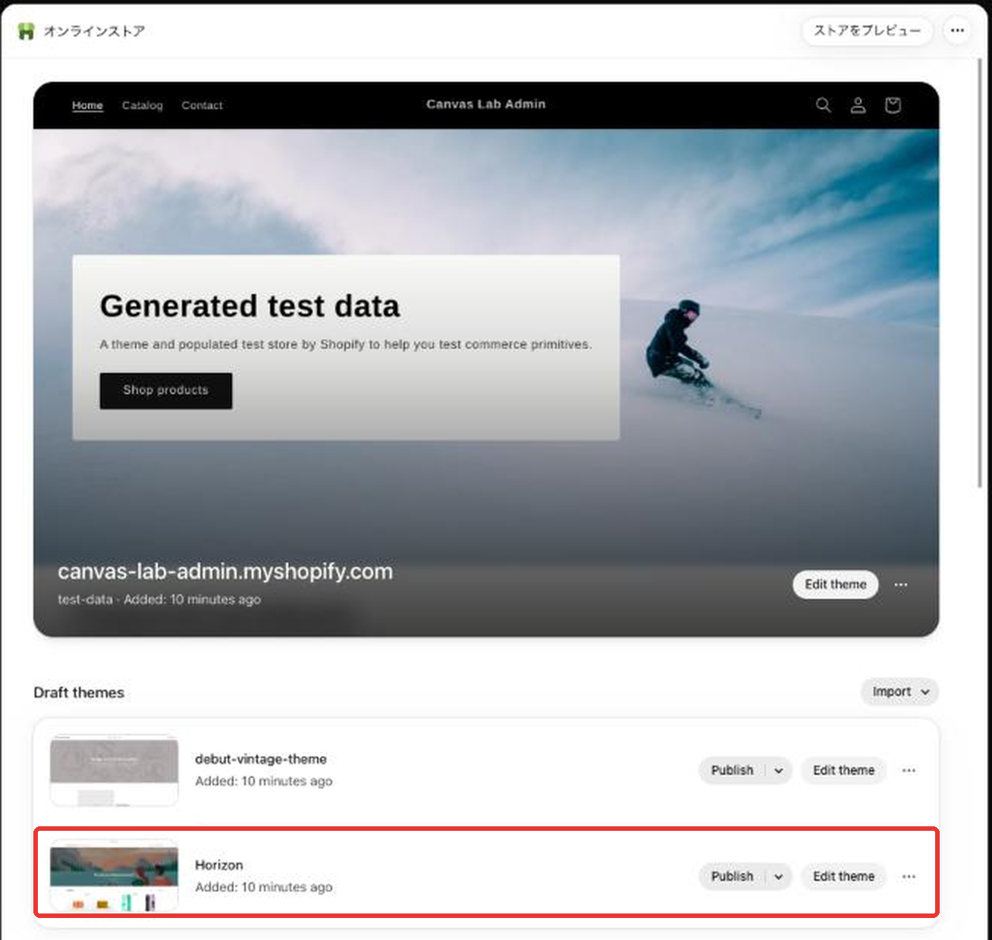Publish the Horizon theme
The height and width of the screenshot is (940, 992).
click(x=732, y=876)
